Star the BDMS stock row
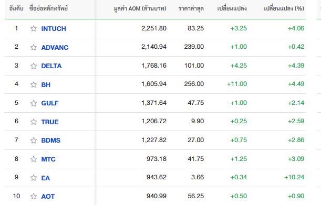Image resolution: width=321 pixels, height=205 pixels. pos(34,140)
